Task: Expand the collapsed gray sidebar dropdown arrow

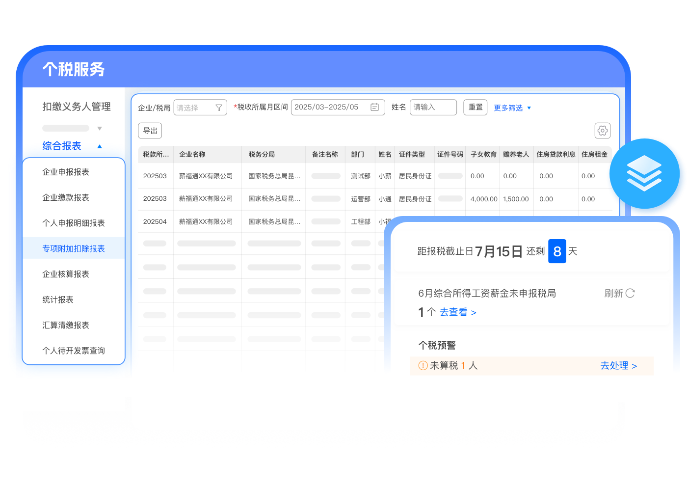Action: 100,129
